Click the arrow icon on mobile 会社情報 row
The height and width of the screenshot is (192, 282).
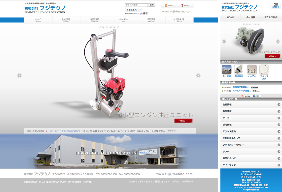(279, 105)
